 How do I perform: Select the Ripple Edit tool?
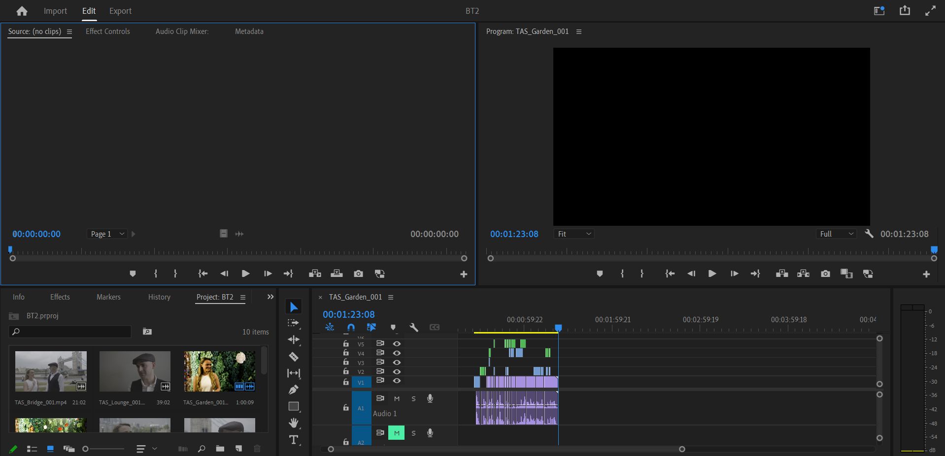click(x=294, y=339)
